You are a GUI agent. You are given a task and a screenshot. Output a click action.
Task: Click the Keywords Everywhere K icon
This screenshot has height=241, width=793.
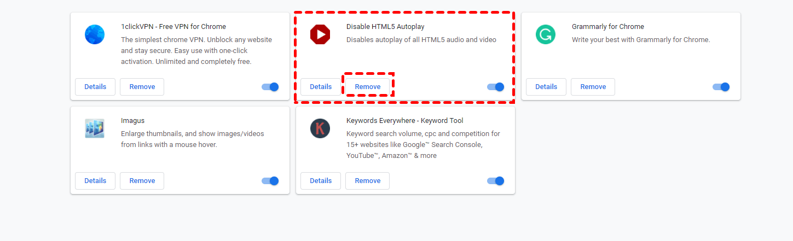pos(320,128)
